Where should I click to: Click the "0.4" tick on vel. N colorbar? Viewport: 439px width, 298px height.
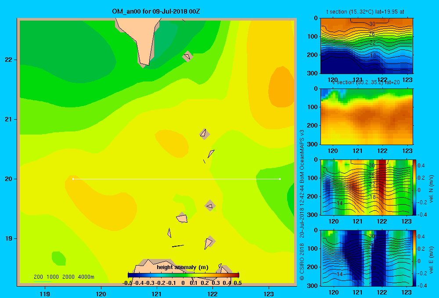click(421, 166)
